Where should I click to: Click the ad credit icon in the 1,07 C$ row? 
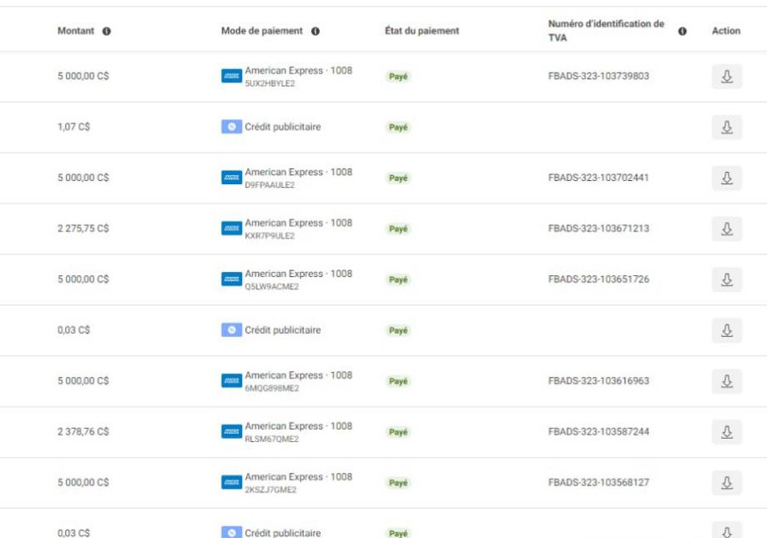pyautogui.click(x=231, y=128)
